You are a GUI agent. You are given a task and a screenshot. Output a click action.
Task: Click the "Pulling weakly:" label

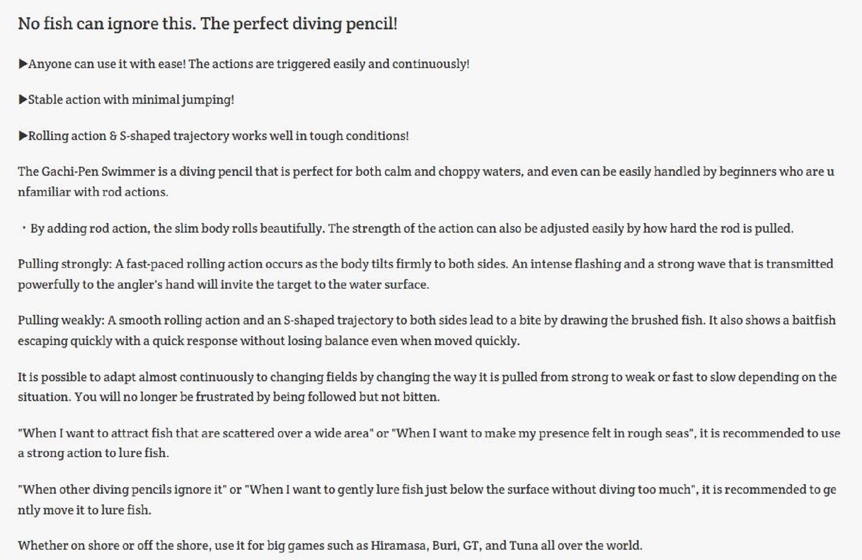pyautogui.click(x=61, y=320)
